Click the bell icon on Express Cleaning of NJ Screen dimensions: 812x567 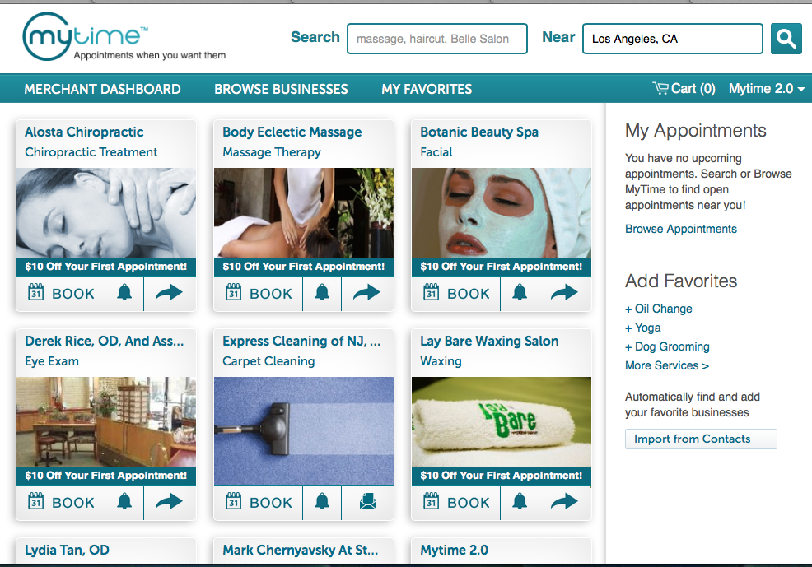(x=322, y=502)
